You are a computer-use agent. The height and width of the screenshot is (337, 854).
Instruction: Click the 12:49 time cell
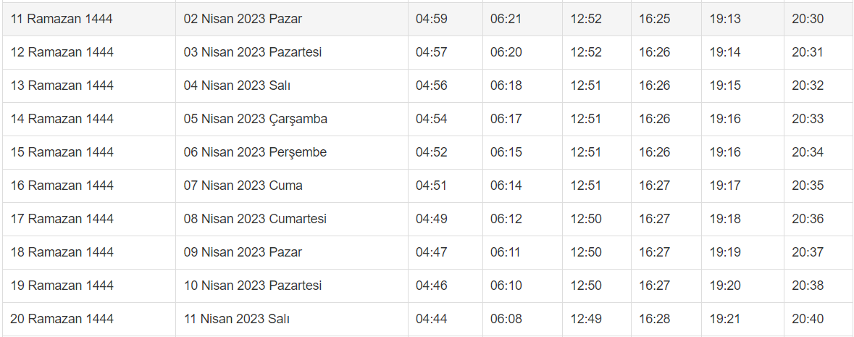point(586,319)
